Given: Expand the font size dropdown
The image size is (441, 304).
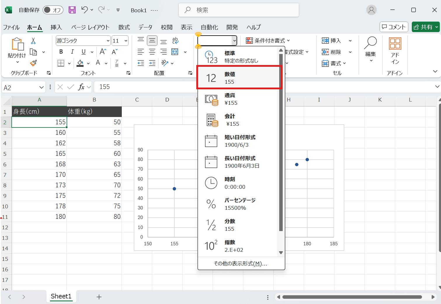Looking at the screenshot, I should [x=126, y=41].
